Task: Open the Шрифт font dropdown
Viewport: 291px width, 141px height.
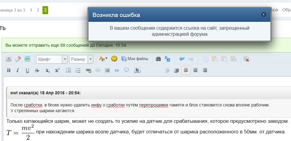Action: tap(52, 59)
